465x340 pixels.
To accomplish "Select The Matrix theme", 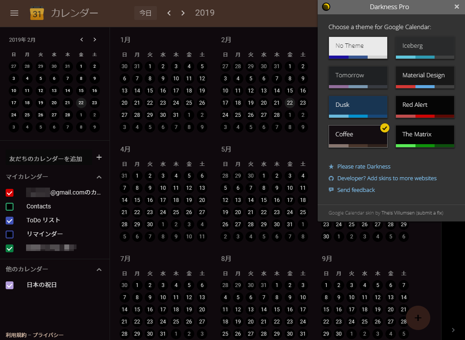I will [425, 136].
